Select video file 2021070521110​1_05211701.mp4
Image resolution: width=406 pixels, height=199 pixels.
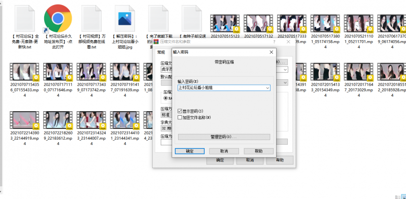coord(358,23)
